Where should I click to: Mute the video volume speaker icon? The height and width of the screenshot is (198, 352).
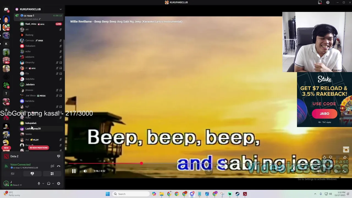(85, 171)
